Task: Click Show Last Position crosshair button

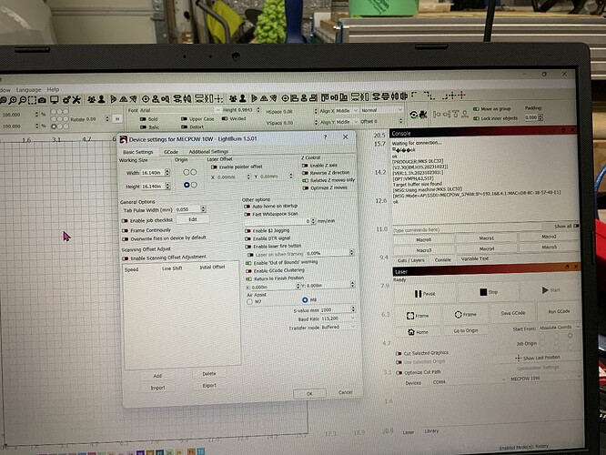Action: click(538, 358)
